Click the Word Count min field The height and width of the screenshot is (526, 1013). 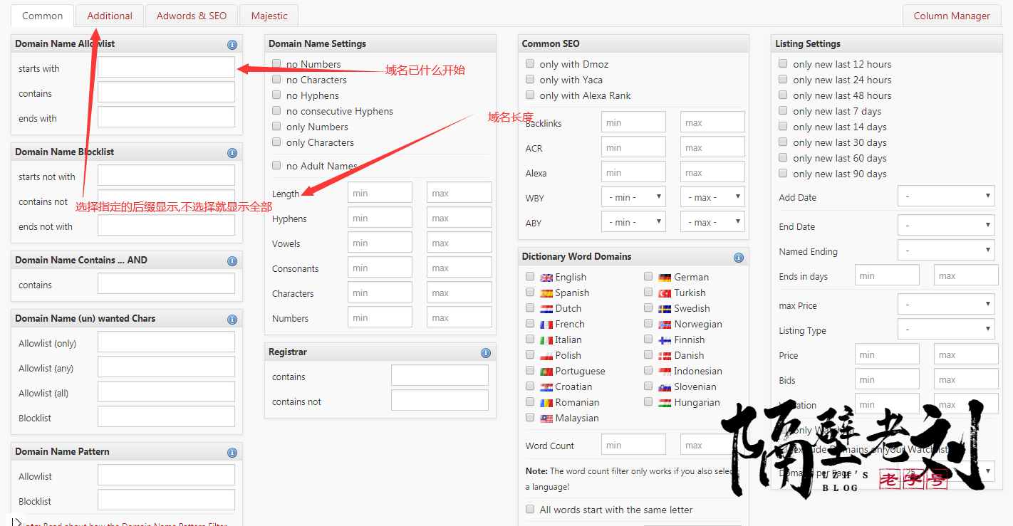(x=633, y=445)
